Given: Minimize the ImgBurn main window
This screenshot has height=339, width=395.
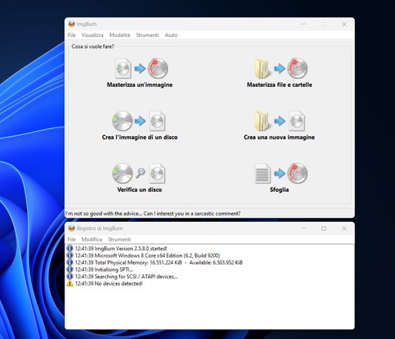Looking at the screenshot, I should point(303,24).
